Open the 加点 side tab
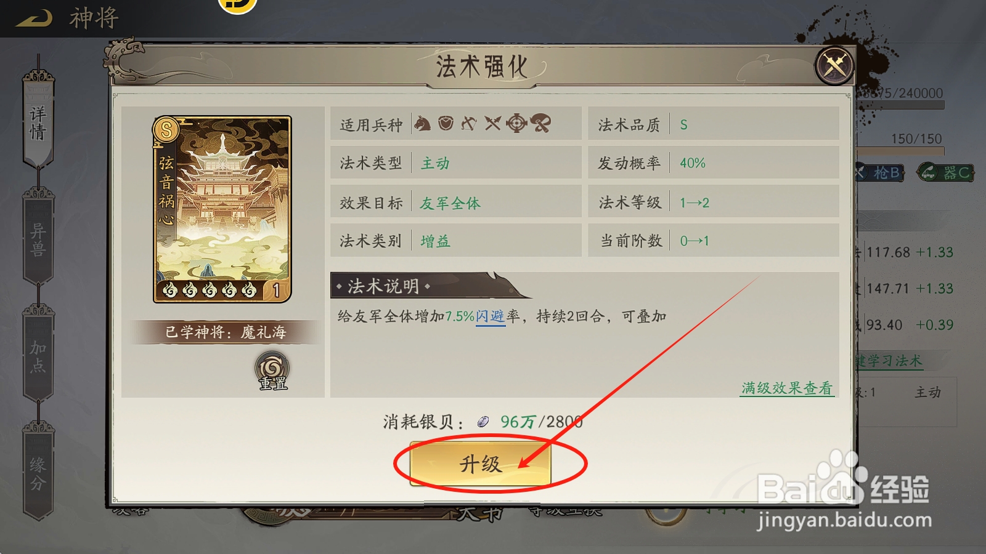The width and height of the screenshot is (986, 554). click(x=38, y=356)
